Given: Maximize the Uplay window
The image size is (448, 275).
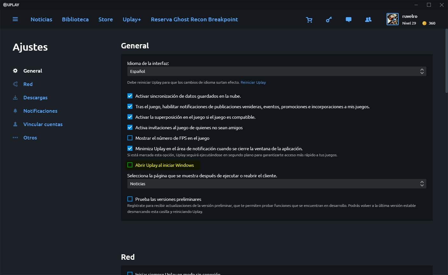Looking at the screenshot, I should 429,5.
